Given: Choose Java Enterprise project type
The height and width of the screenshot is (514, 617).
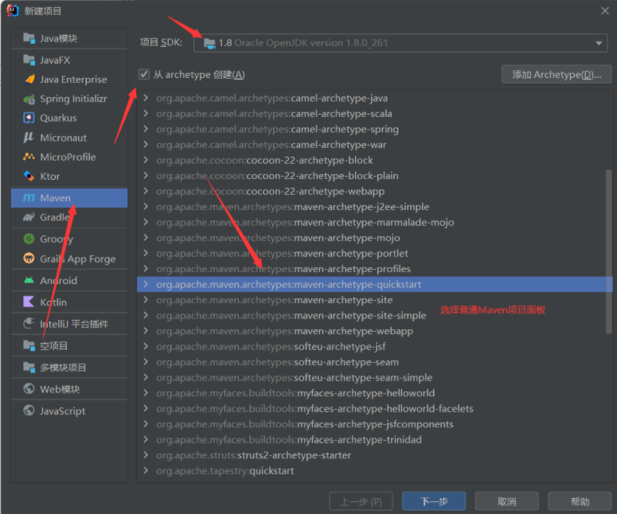Looking at the screenshot, I should [69, 80].
